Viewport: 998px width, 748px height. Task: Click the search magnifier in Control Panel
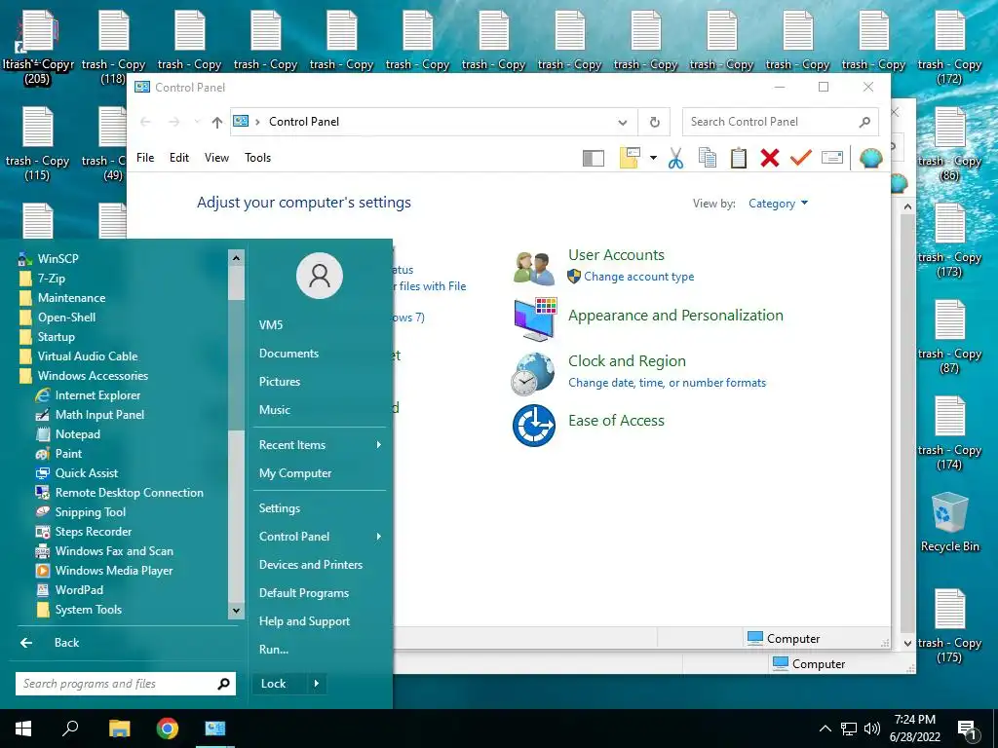pos(864,122)
